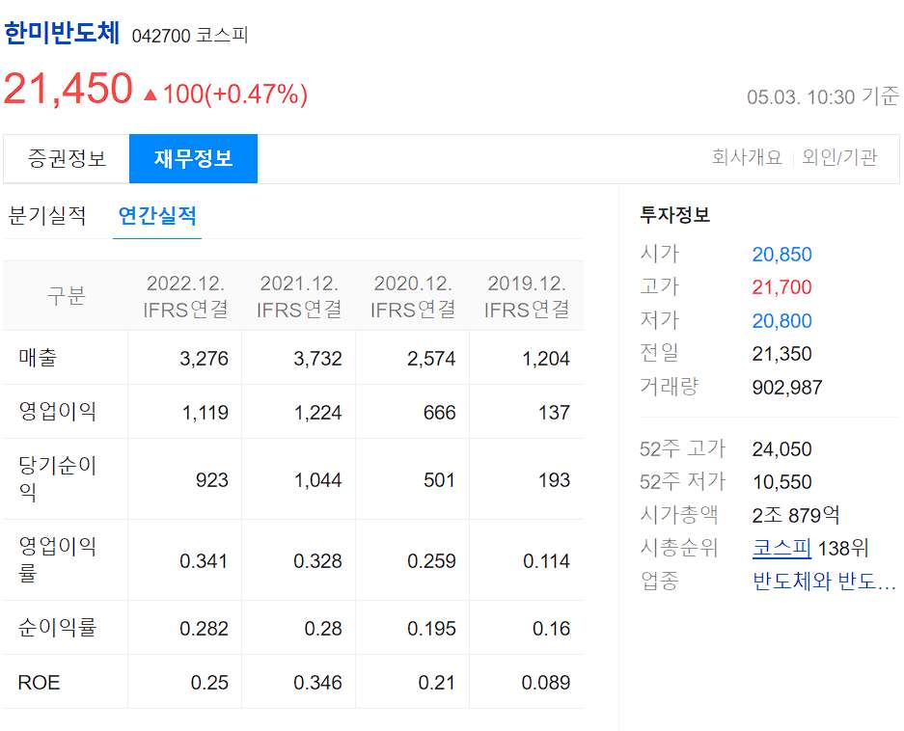Switch to the 증권정보 tab
904x731 pixels.
[67, 158]
